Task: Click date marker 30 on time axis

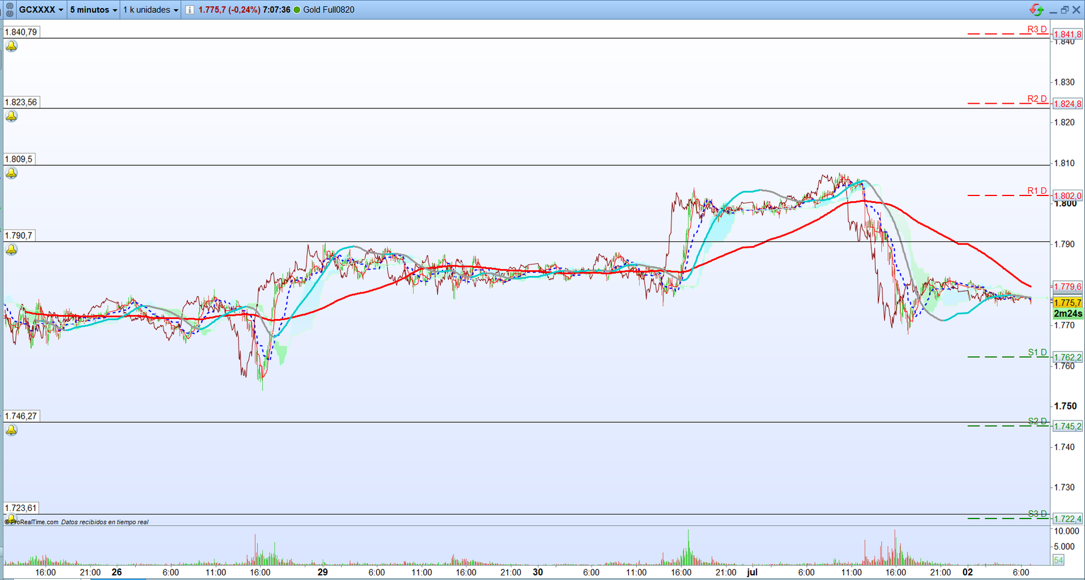Action: pos(538,572)
